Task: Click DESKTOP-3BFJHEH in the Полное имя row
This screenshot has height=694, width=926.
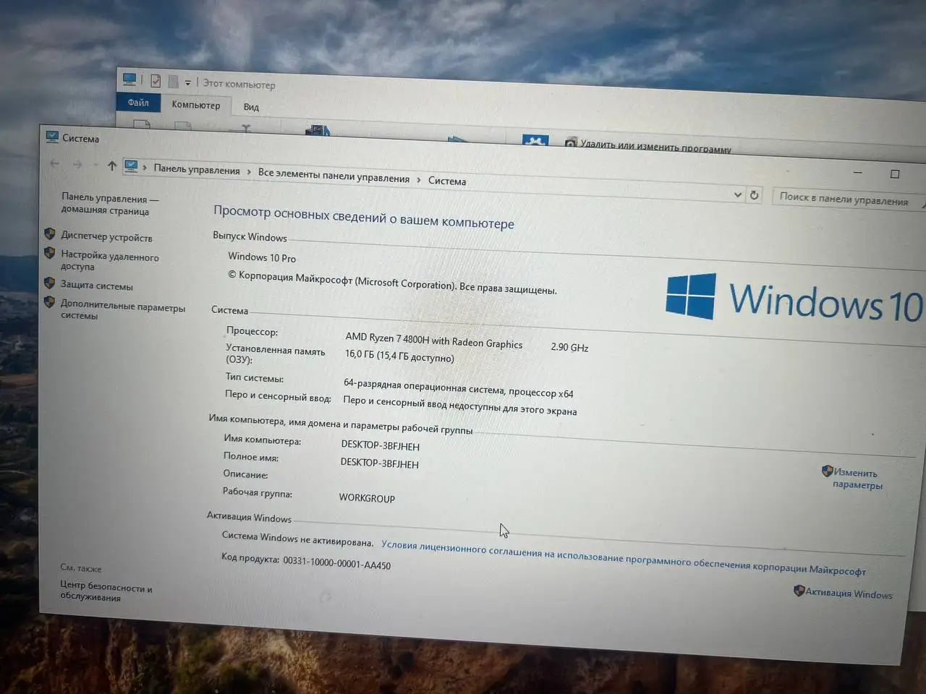Action: (x=380, y=463)
